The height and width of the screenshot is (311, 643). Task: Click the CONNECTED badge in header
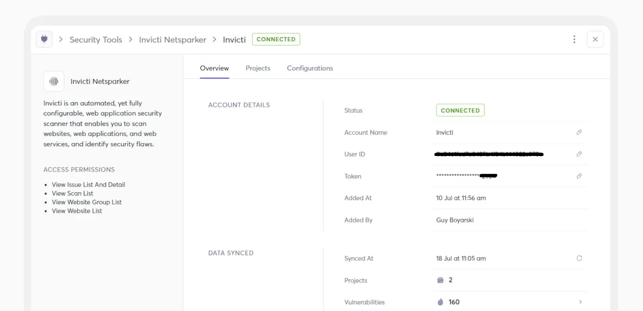(x=276, y=39)
